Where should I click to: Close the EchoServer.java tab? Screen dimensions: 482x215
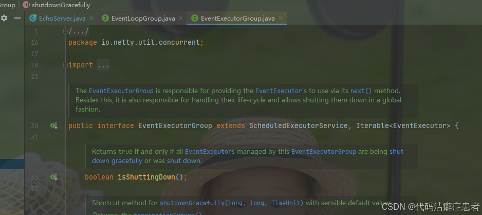pos(91,19)
